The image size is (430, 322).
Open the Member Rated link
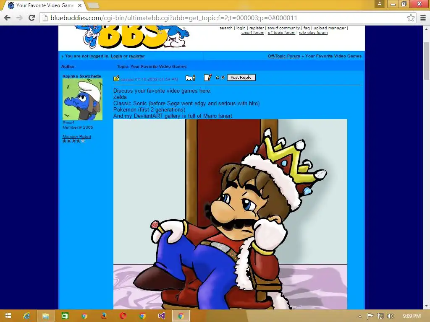click(x=76, y=137)
